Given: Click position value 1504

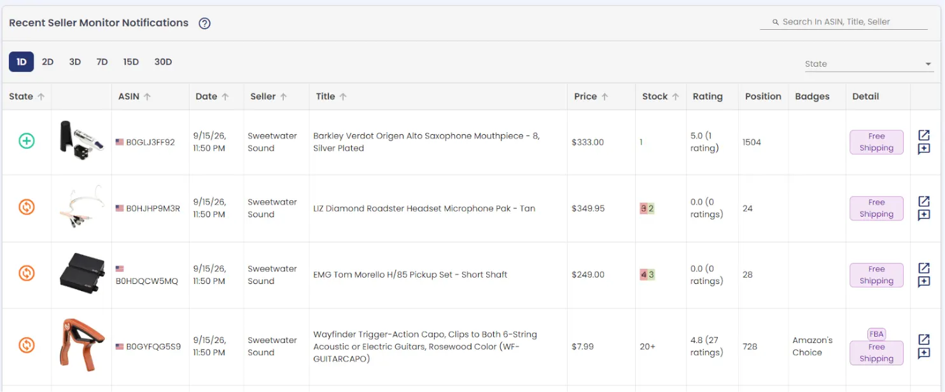Looking at the screenshot, I should coord(752,142).
